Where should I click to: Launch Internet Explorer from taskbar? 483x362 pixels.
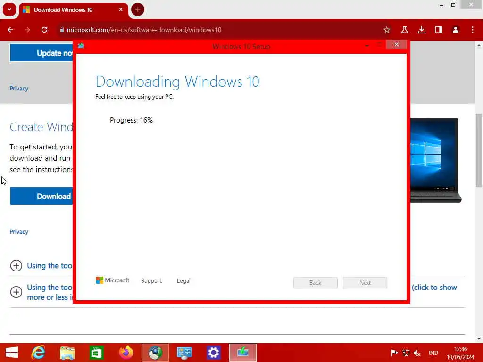click(x=38, y=353)
